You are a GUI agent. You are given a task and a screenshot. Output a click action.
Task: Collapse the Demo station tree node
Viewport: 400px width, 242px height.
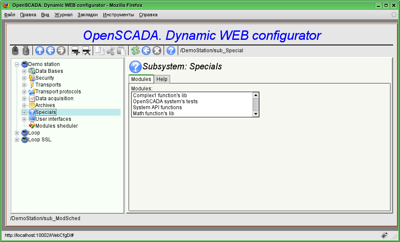17,65
